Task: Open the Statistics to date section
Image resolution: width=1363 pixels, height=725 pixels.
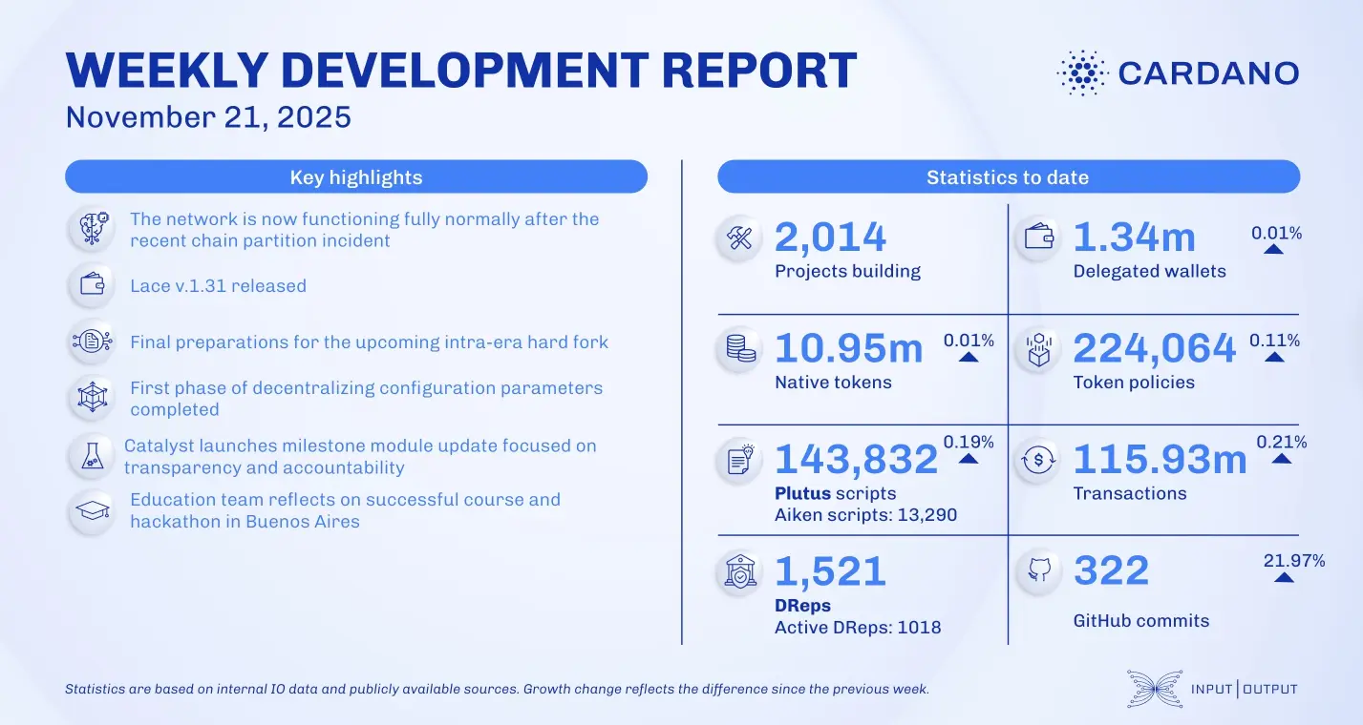Action: (x=1008, y=176)
